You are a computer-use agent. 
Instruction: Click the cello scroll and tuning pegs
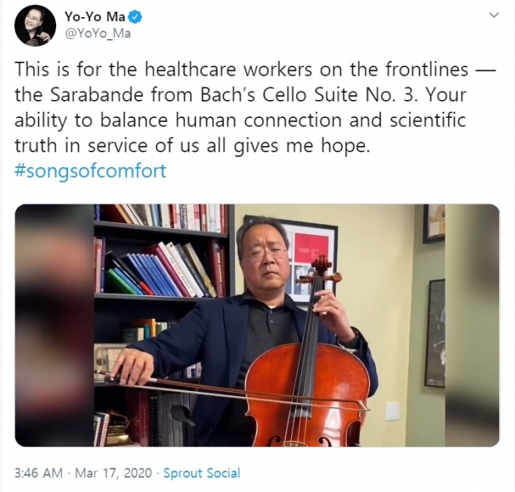(319, 271)
